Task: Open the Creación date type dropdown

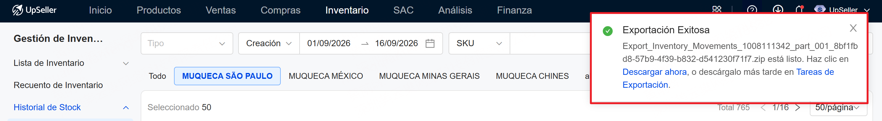Action: coord(269,43)
